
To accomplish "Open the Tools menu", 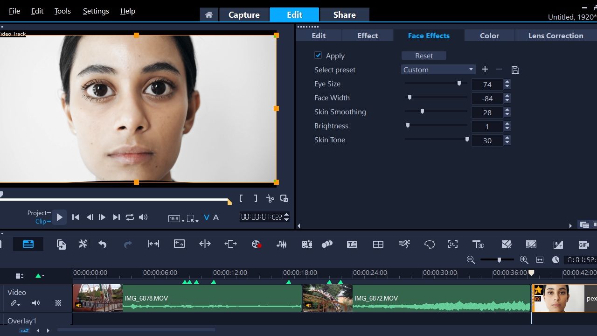I will (x=62, y=11).
